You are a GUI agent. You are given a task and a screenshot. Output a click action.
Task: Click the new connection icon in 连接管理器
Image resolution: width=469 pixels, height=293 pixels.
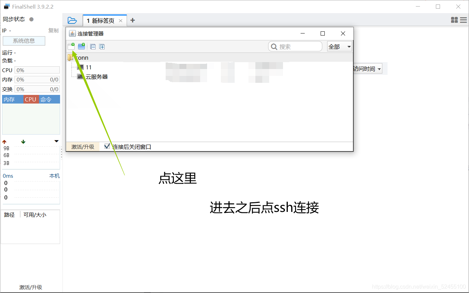[x=71, y=46]
